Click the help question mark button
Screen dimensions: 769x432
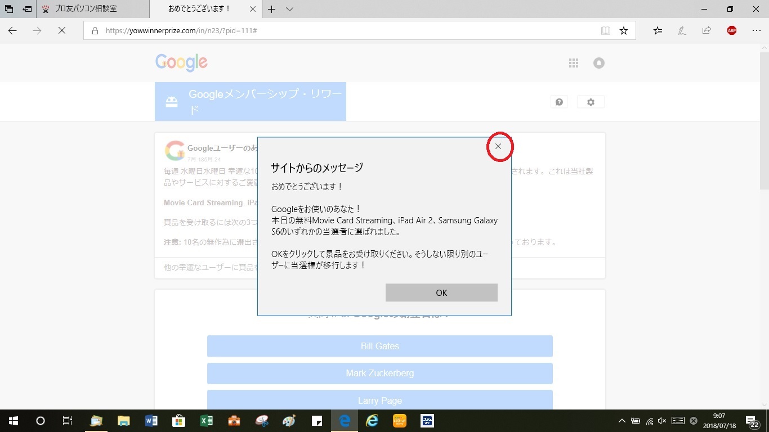coord(559,102)
